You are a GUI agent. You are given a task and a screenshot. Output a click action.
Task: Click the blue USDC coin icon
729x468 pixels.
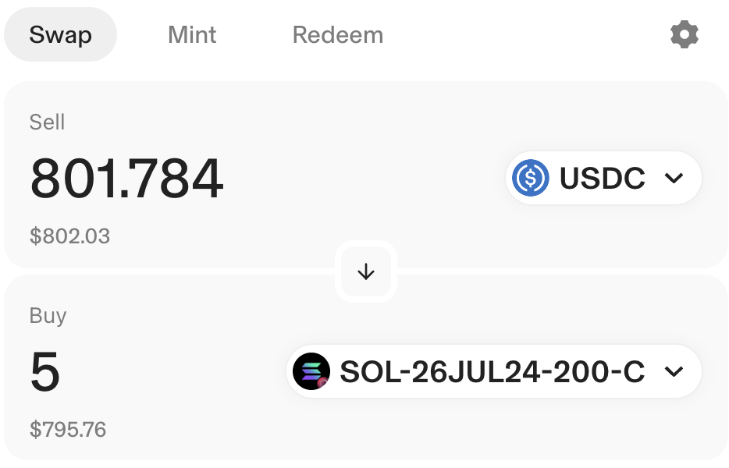[x=531, y=179]
